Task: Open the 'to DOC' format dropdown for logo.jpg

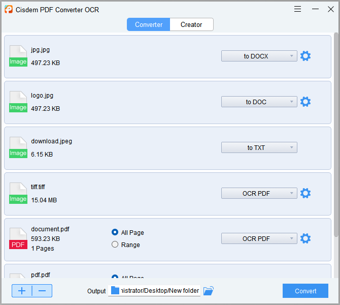Action: [x=259, y=102]
